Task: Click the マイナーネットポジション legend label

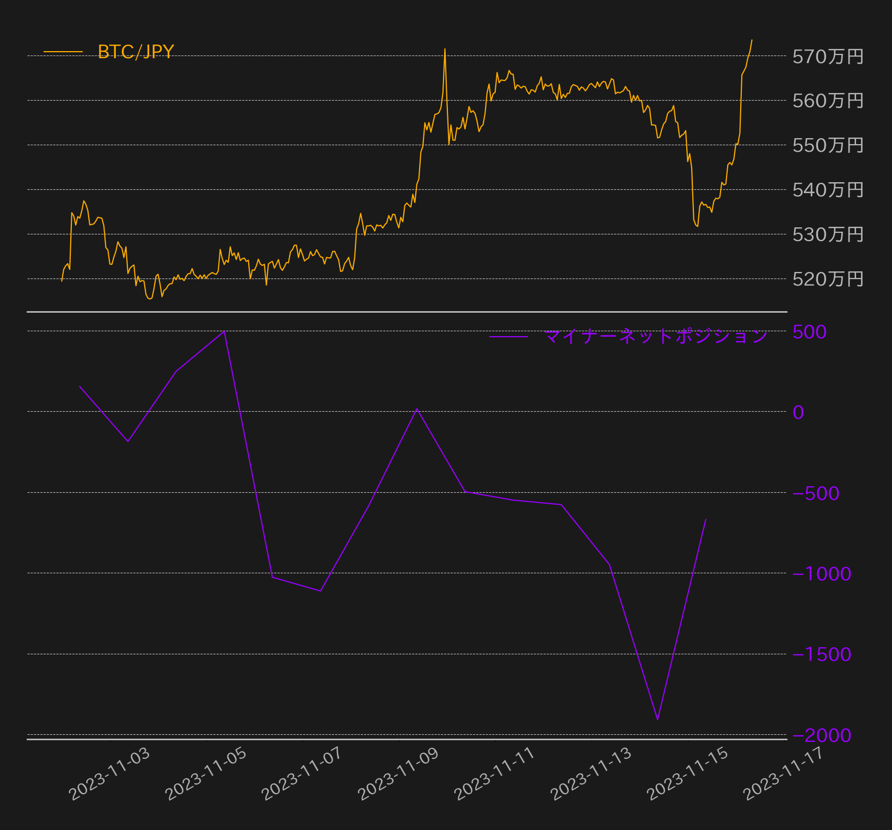Action: pos(656,336)
